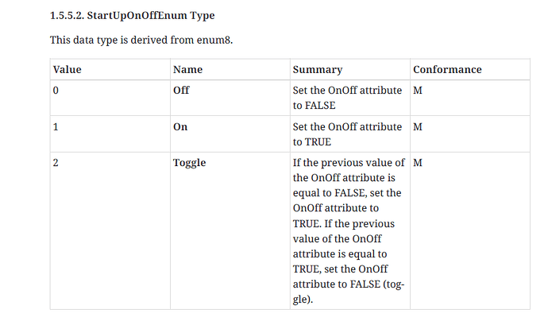Click value 0 in the first row
Screen dimensions: 548x321
tap(56, 91)
